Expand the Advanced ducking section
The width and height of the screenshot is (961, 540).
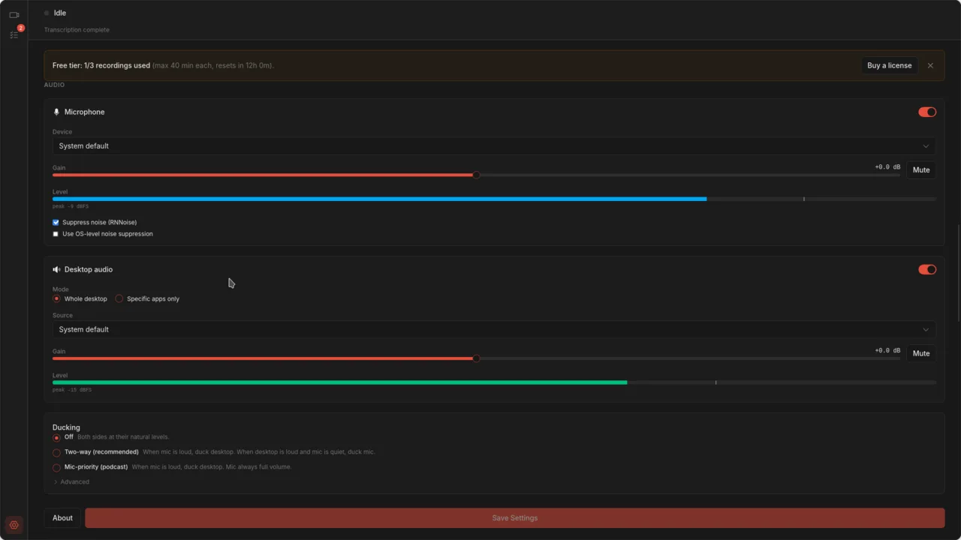click(x=71, y=482)
